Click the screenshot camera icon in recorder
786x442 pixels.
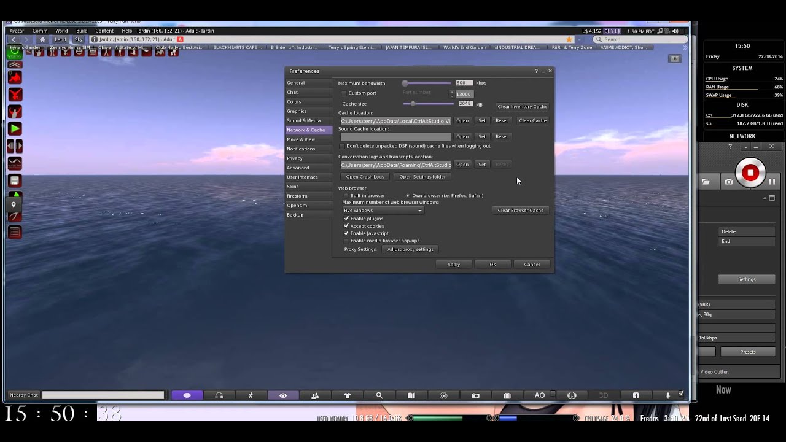(728, 182)
